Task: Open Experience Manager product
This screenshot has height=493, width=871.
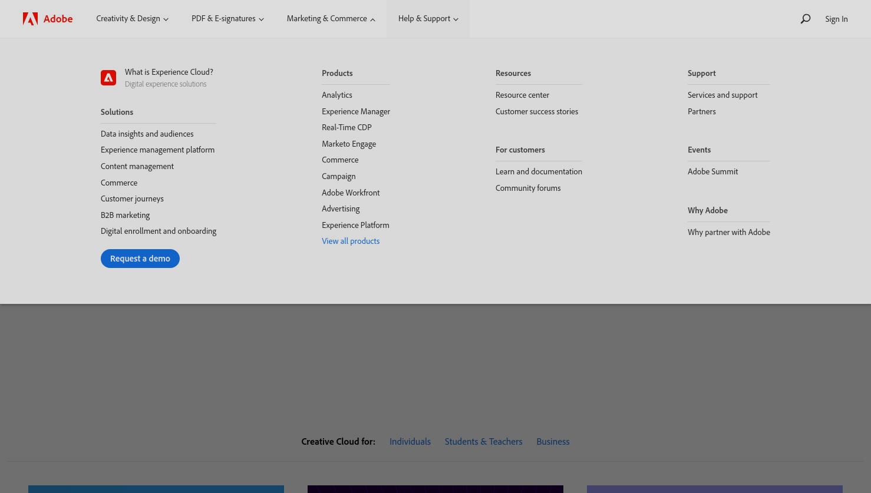Action: click(x=356, y=111)
